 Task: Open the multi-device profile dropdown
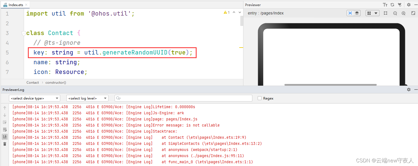coord(373,13)
